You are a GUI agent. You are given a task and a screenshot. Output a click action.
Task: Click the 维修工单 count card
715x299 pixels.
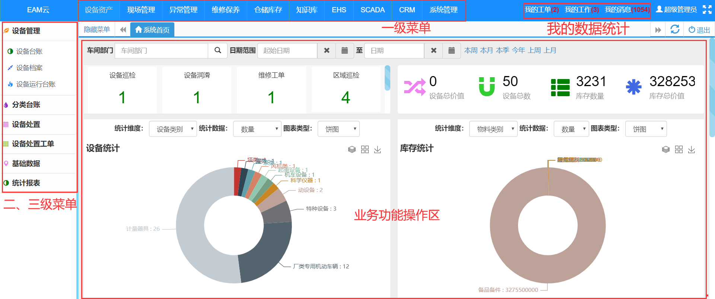(271, 89)
